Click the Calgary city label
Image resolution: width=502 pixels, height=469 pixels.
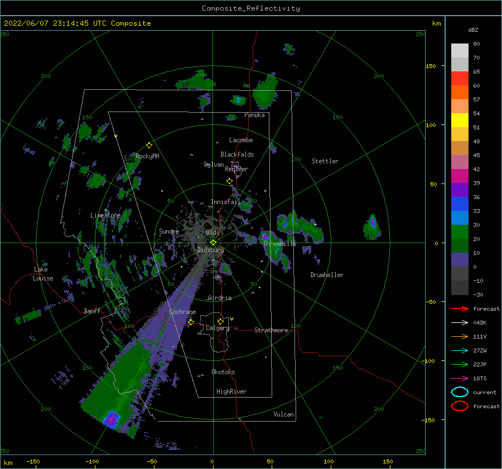pos(218,328)
